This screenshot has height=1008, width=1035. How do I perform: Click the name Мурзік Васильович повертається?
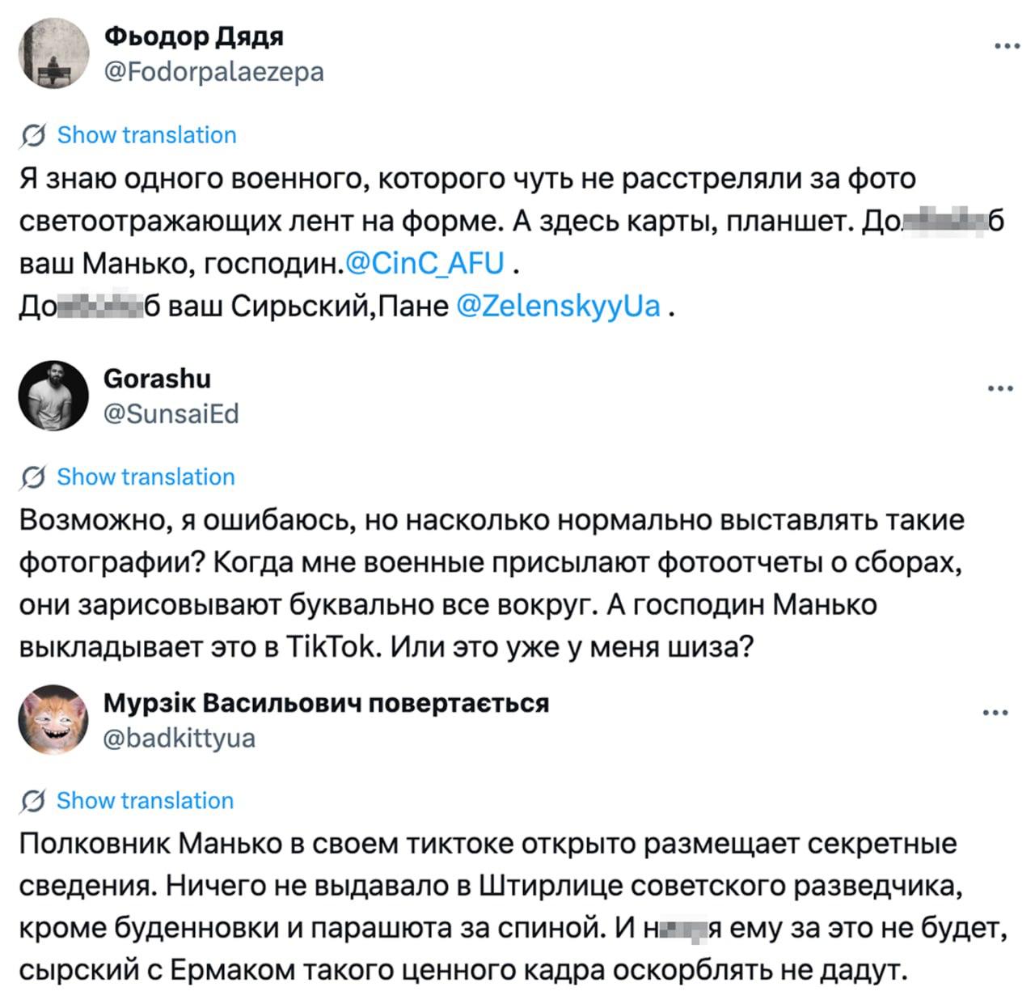click(x=327, y=703)
